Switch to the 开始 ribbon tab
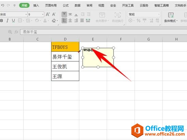Image resolution: width=187 pixels, height=140 pixels. click(x=24, y=5)
